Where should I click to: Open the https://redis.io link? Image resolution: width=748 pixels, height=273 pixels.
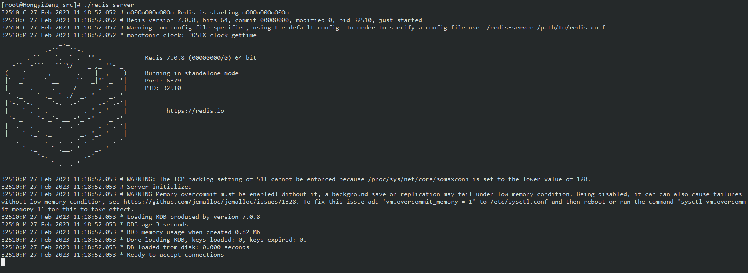coord(195,111)
